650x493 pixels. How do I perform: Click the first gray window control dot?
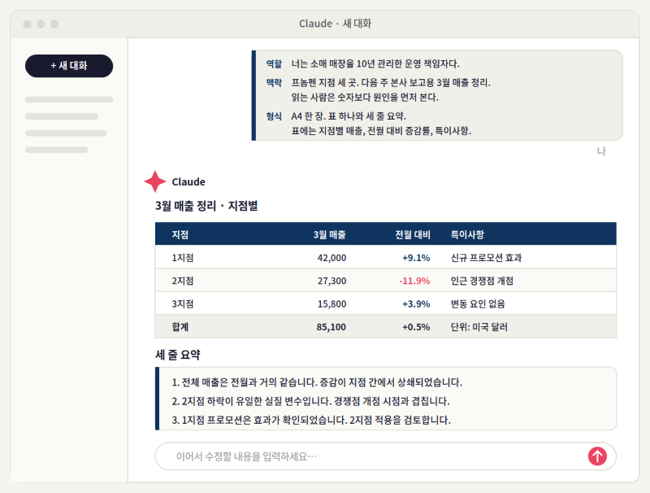(28, 24)
